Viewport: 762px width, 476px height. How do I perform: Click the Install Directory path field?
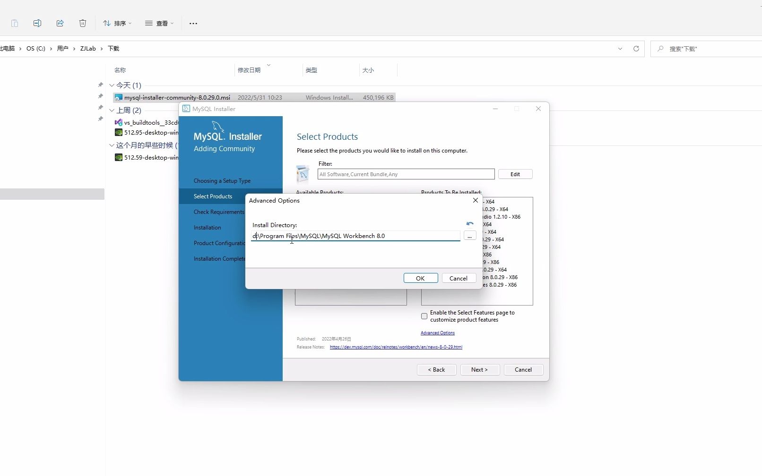point(355,236)
